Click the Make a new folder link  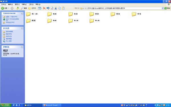tap(12, 17)
